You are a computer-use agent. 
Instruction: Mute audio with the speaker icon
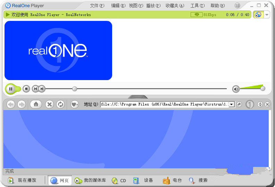(x=236, y=89)
